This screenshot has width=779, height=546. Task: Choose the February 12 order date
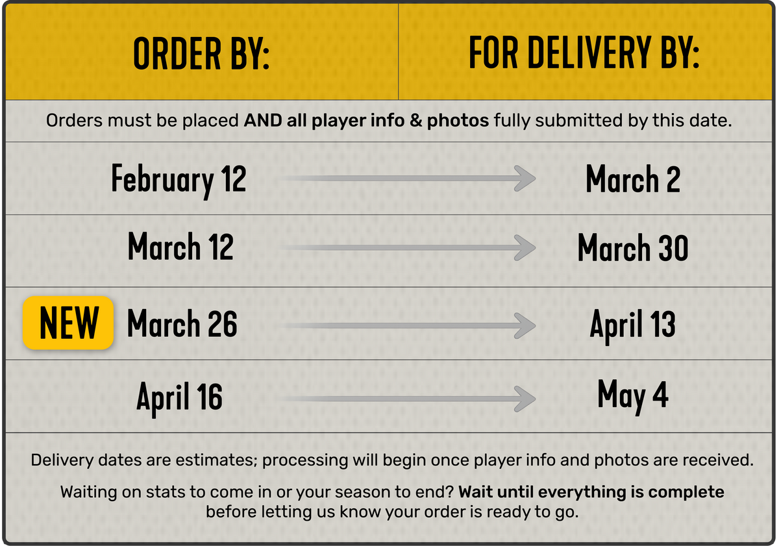pyautogui.click(x=179, y=179)
